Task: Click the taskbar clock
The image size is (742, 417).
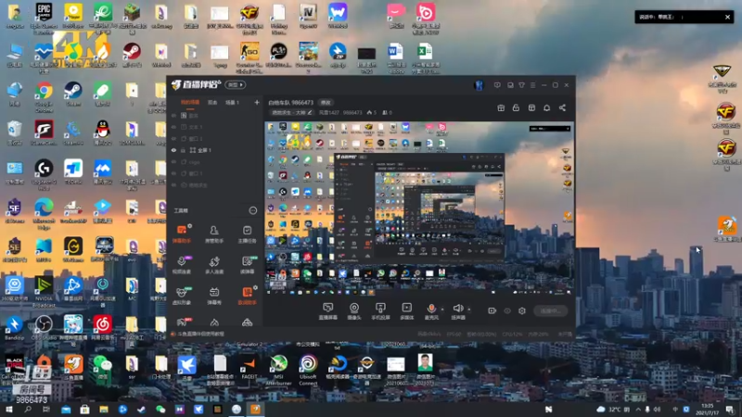Action: 708,410
